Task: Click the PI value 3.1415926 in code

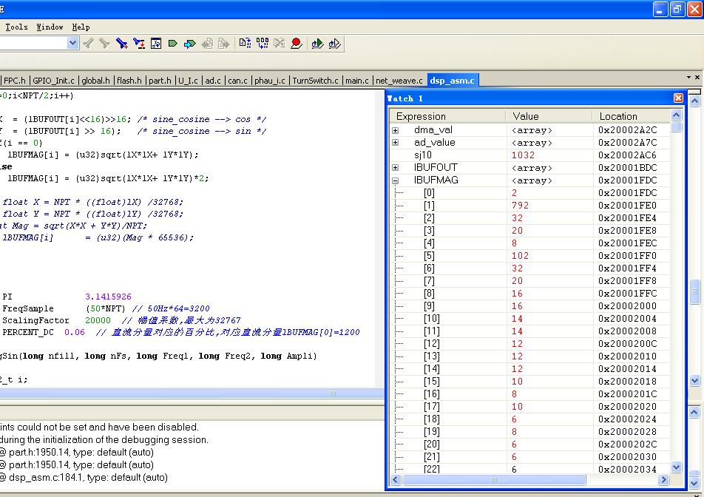Action: [108, 297]
